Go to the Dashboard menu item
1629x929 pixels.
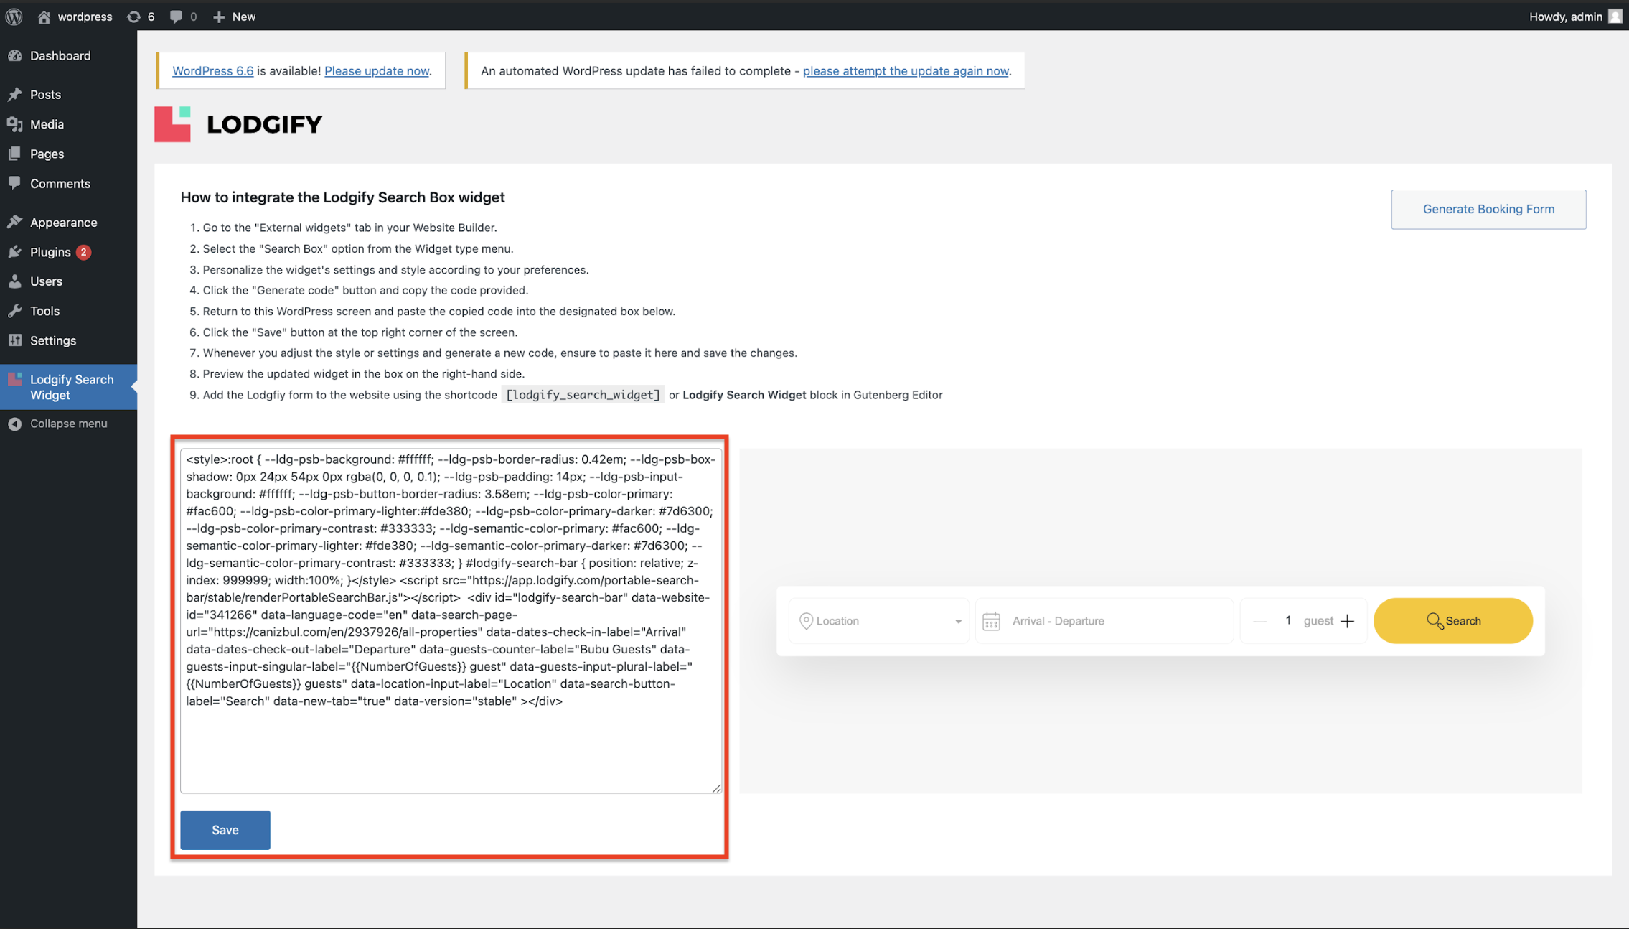tap(60, 55)
